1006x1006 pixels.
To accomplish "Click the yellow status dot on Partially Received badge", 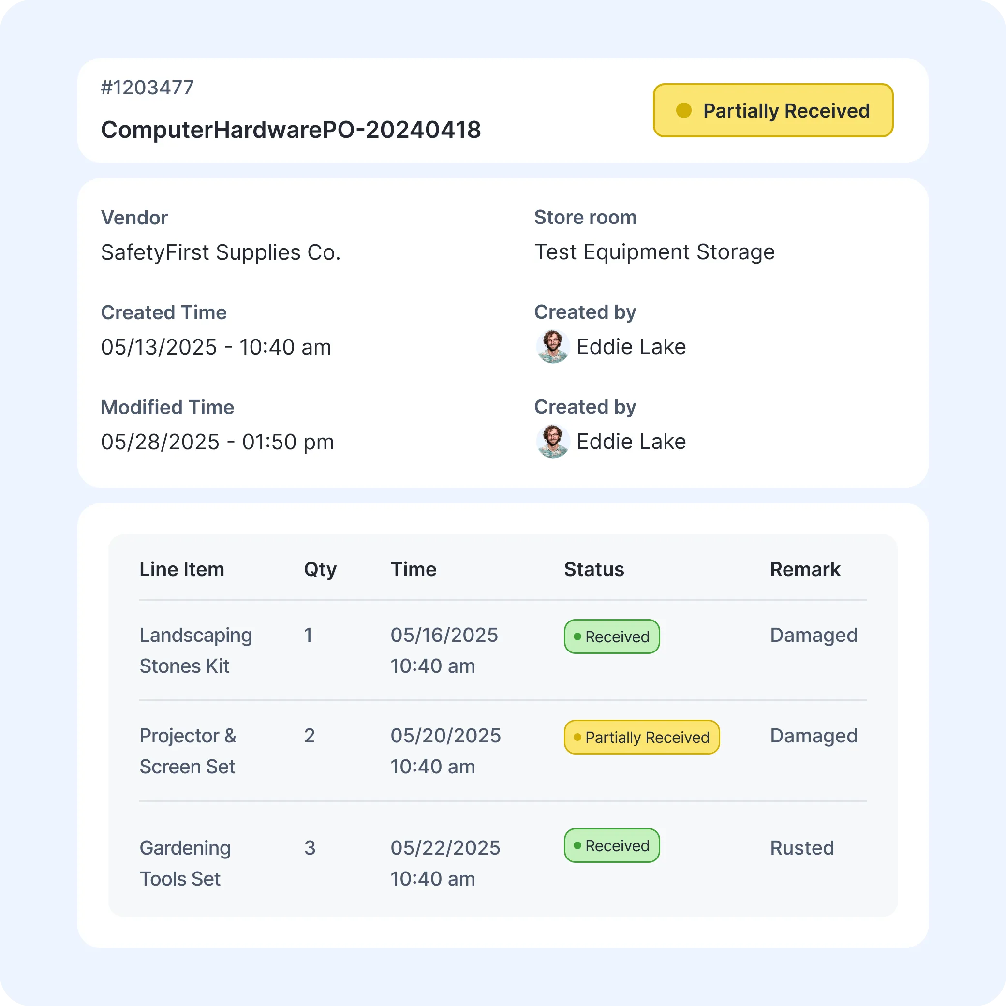I will [684, 110].
